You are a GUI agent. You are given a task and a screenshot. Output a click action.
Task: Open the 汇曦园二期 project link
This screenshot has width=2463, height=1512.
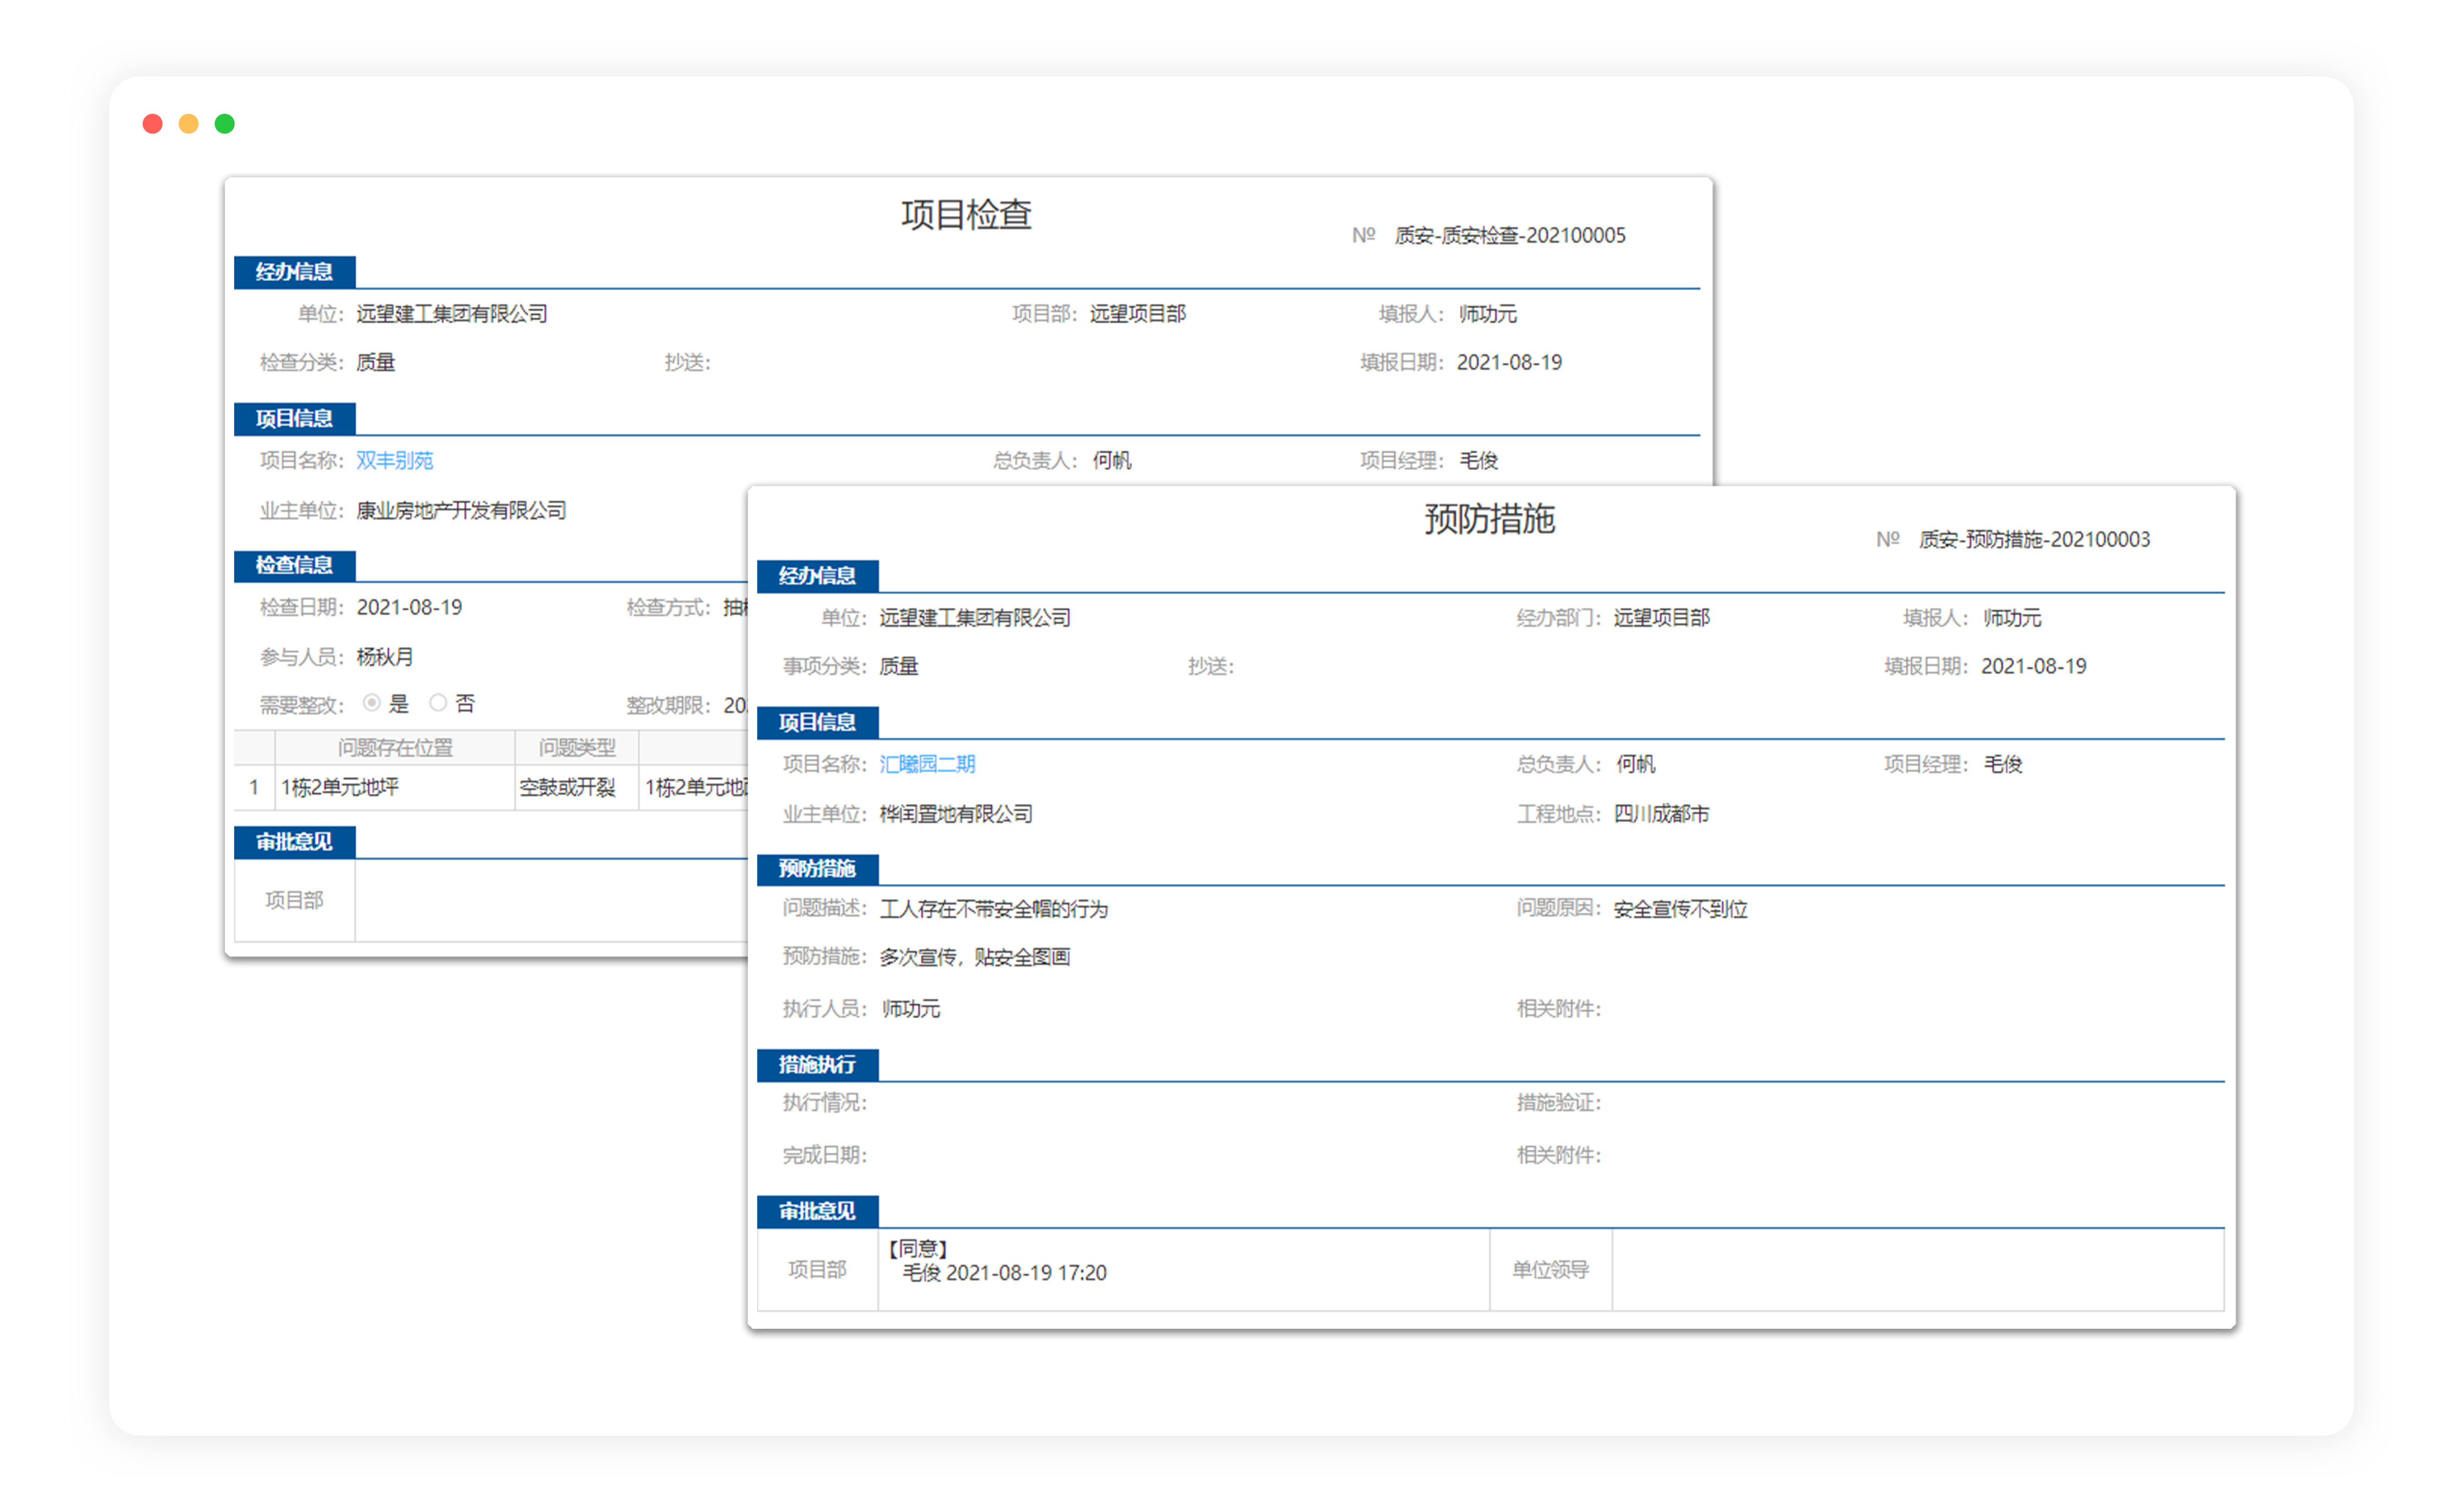(x=927, y=764)
